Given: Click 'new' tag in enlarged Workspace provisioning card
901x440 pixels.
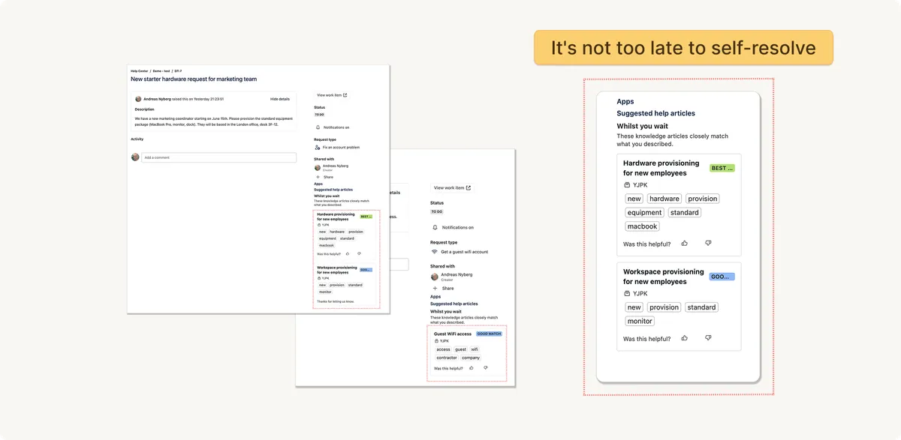Looking at the screenshot, I should point(634,307).
